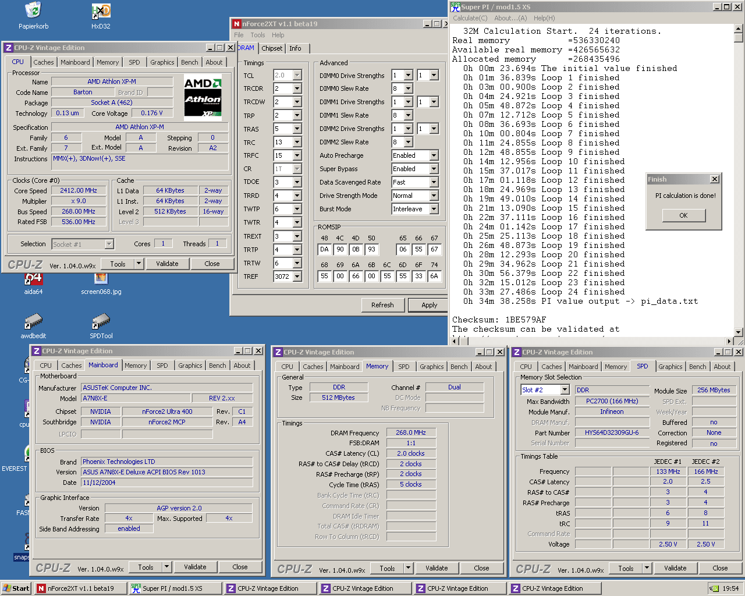Click the ROMSIP 48 value field
The image size is (745, 596).
[x=324, y=249]
